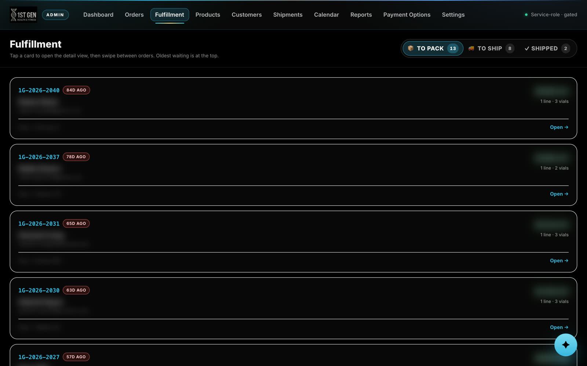This screenshot has height=366, width=587.
Task: Open the Orders tab
Action: click(134, 15)
